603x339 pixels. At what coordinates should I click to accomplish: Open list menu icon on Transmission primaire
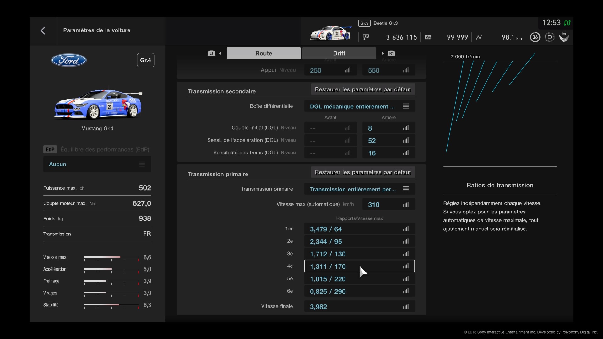pyautogui.click(x=406, y=189)
